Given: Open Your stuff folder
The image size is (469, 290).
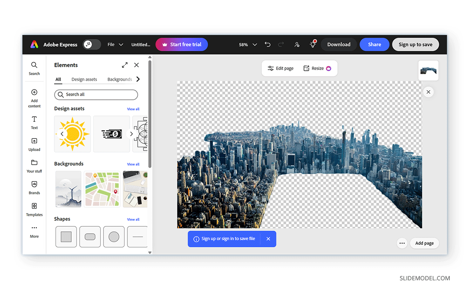Looking at the screenshot, I should 34,166.
